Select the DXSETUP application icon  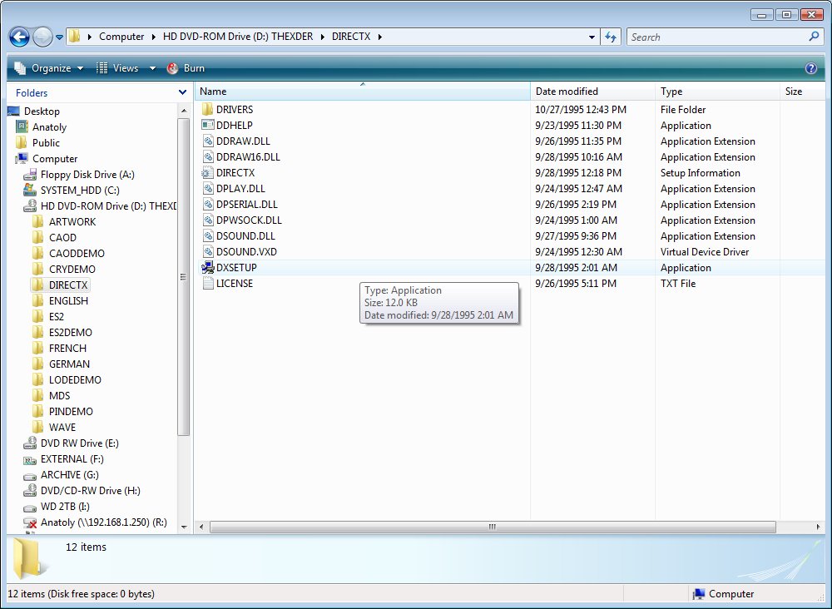pos(207,267)
